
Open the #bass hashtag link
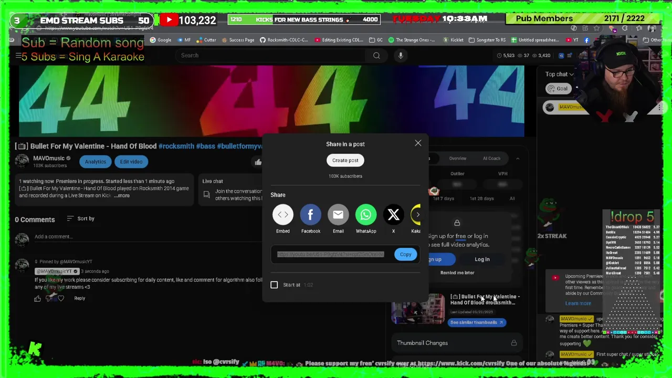point(205,146)
